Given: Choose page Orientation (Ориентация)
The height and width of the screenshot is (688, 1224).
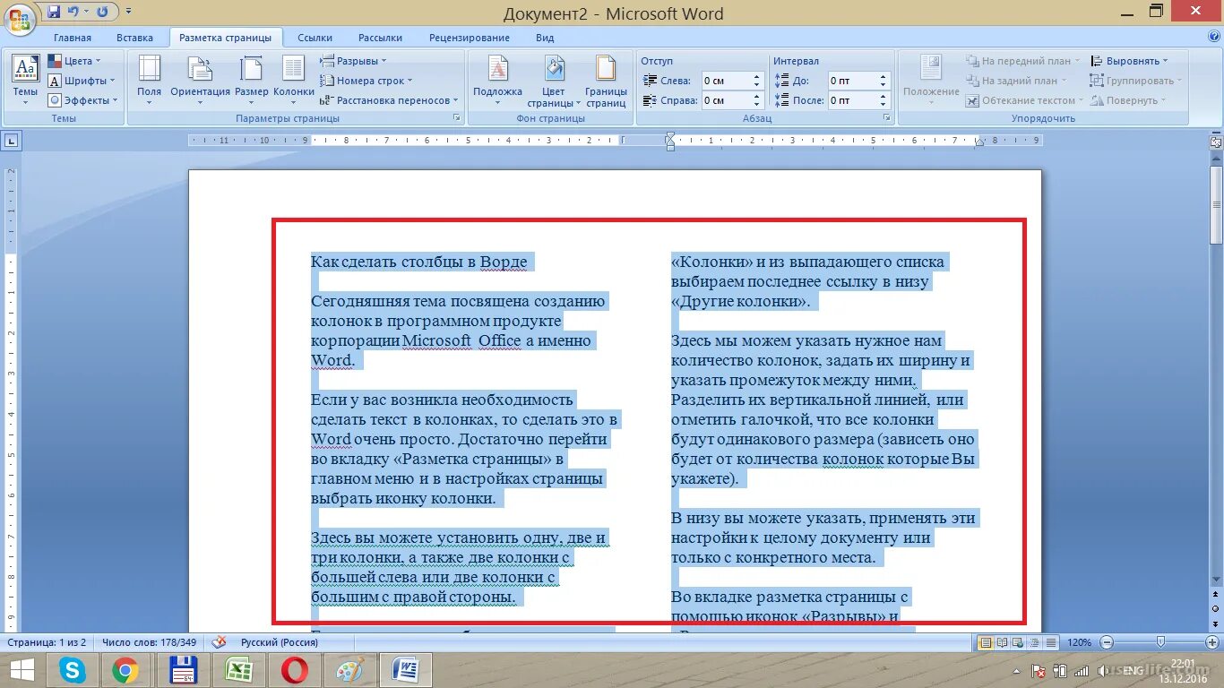Looking at the screenshot, I should [200, 80].
